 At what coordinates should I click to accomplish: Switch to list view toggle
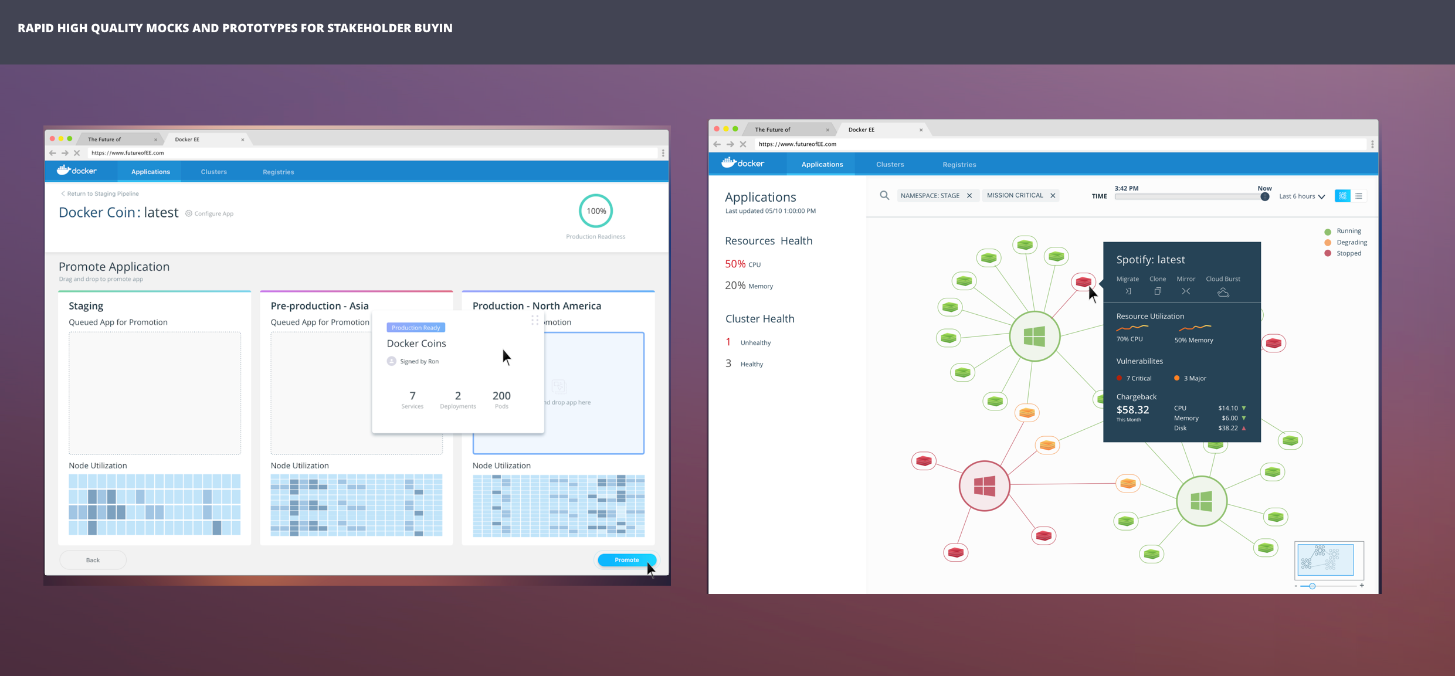click(x=1359, y=196)
